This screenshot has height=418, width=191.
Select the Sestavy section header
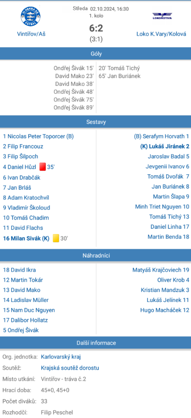pyautogui.click(x=96, y=122)
